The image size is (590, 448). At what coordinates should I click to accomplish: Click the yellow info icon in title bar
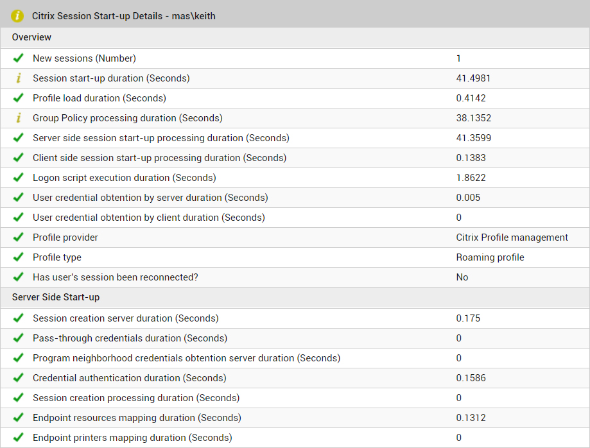coord(17,16)
